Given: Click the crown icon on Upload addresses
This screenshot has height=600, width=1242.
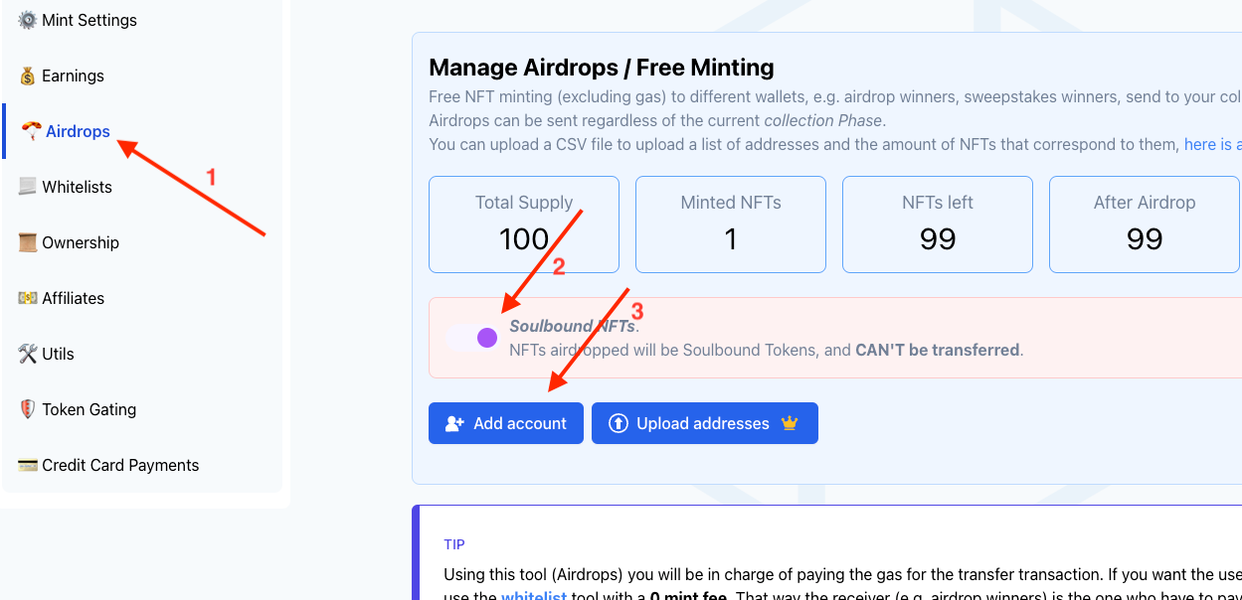Looking at the screenshot, I should coord(790,423).
